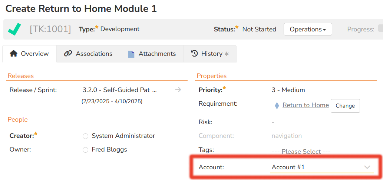Open the Operations dropdown menu

307,29
